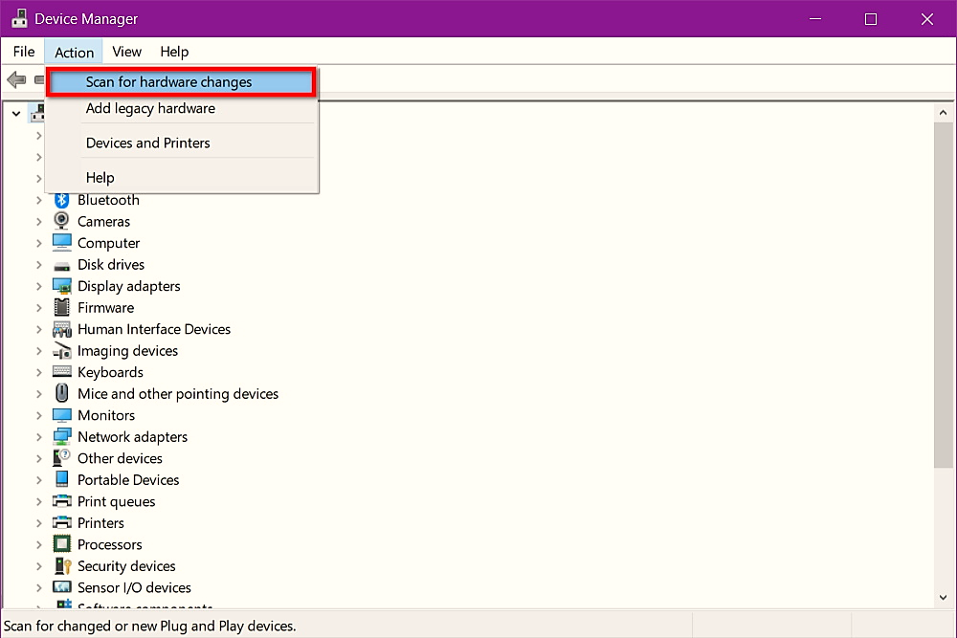Viewport: 957px width, 638px height.
Task: Expand the Display adapters category
Action: tap(39, 286)
